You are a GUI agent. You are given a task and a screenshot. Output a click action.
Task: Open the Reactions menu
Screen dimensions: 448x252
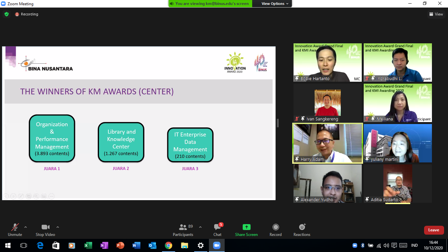pyautogui.click(x=302, y=230)
